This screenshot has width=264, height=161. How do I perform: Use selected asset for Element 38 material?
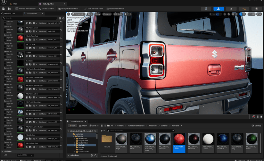(27, 40)
